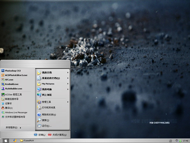Click leftmost system tray icon
Viewport: 190px width, 143px height.
click(170, 141)
